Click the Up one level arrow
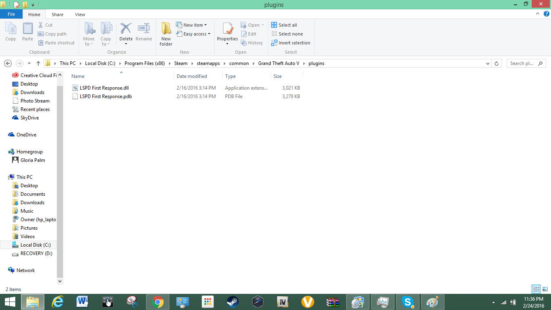This screenshot has height=310, width=551. (x=38, y=63)
